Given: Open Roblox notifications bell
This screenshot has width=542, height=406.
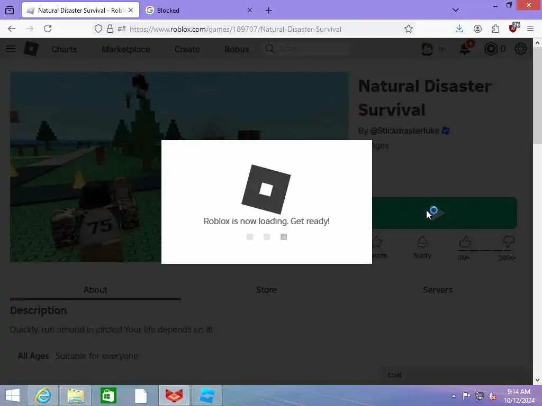Looking at the screenshot, I should (465, 49).
